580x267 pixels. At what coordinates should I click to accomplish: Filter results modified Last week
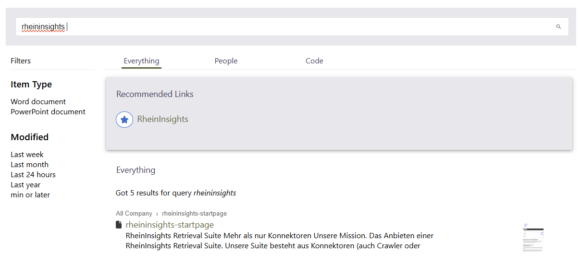pos(27,155)
